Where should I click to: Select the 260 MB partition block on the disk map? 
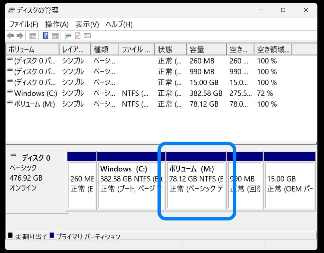[82, 181]
